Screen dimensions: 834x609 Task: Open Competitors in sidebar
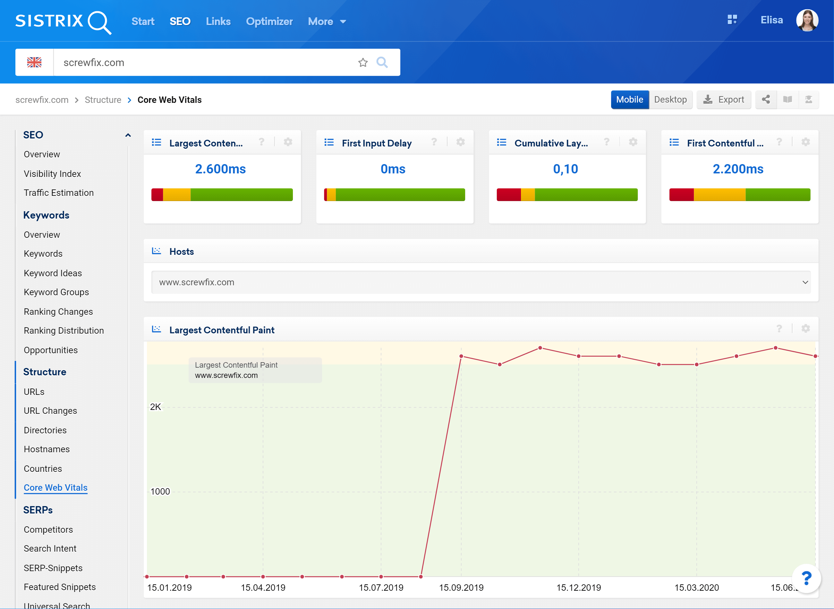pos(48,530)
